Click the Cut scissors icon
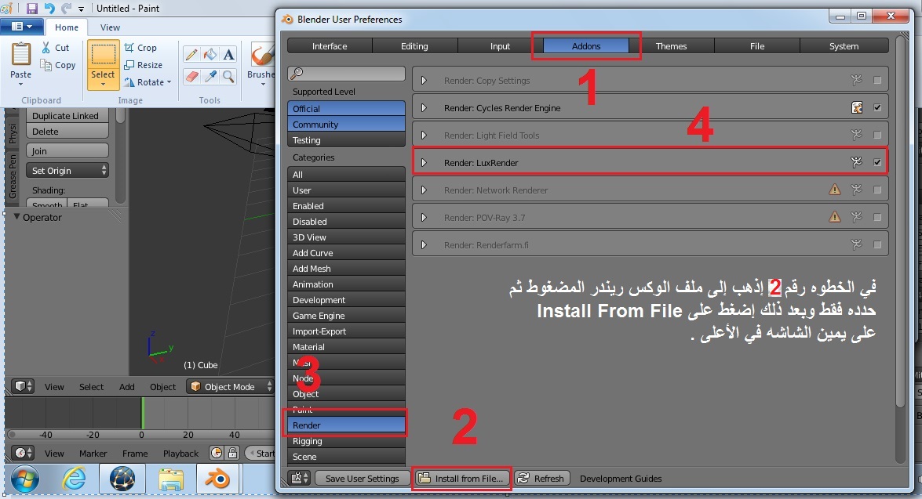Viewport: 922px width, 499px height. click(46, 48)
